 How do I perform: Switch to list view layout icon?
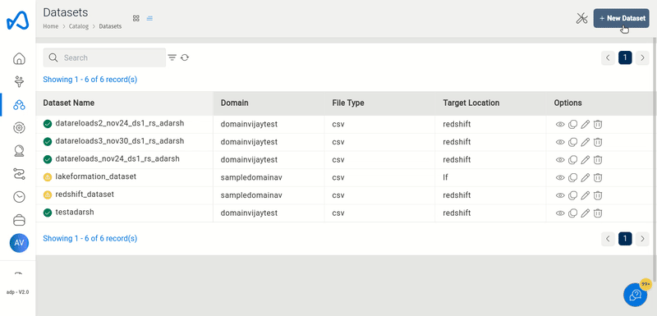(x=149, y=18)
